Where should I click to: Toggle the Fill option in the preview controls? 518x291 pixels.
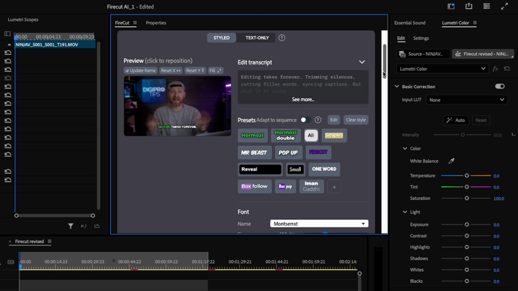coord(216,70)
